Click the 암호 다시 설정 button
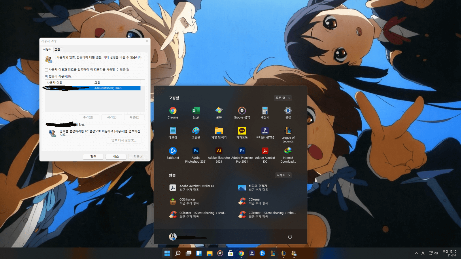The height and width of the screenshot is (259, 461). click(x=124, y=140)
